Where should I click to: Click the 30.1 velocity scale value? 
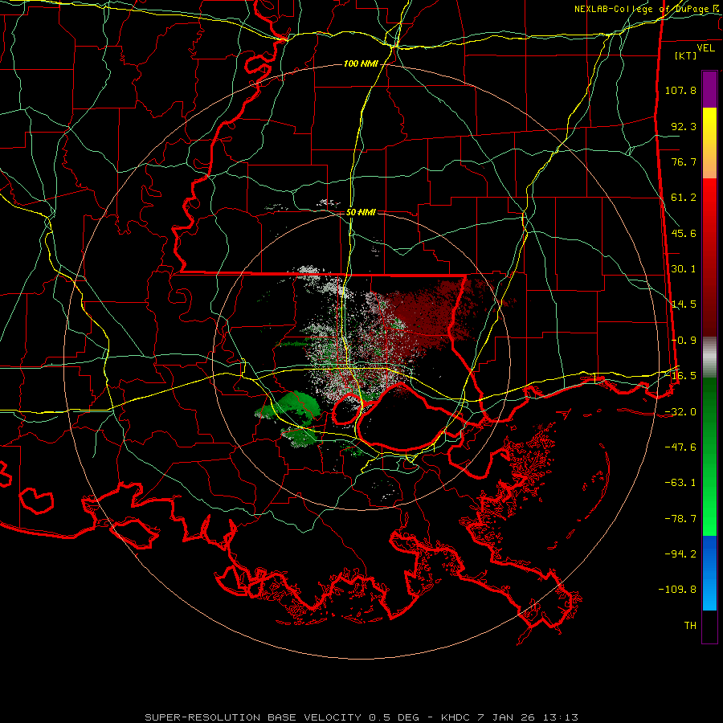pos(684,269)
